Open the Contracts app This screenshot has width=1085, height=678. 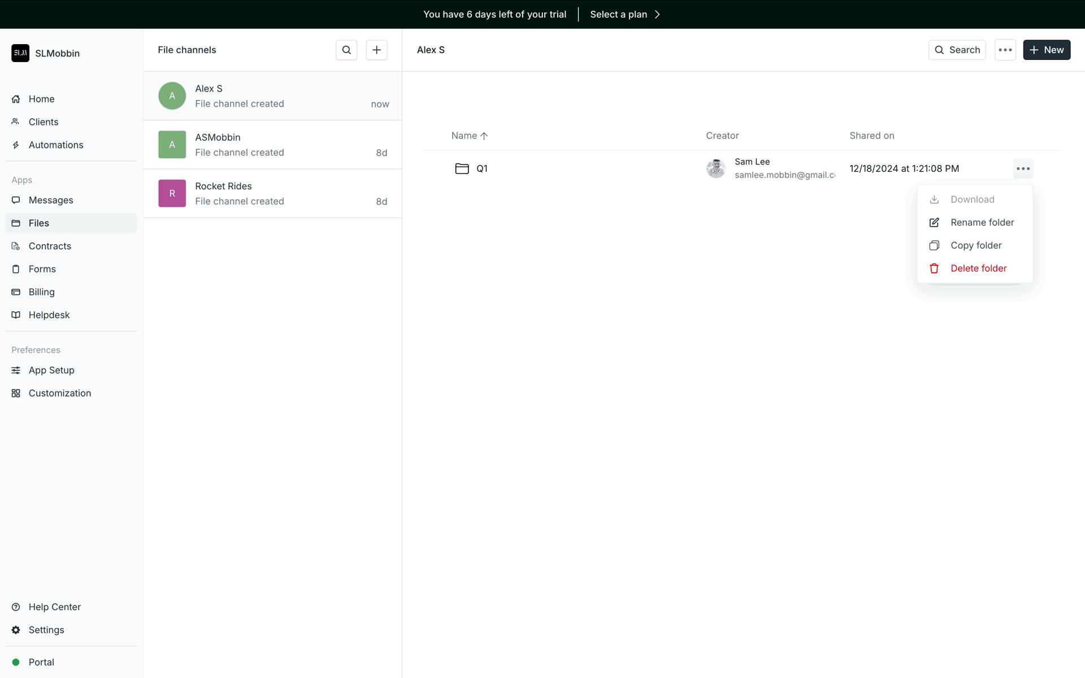coord(71,246)
